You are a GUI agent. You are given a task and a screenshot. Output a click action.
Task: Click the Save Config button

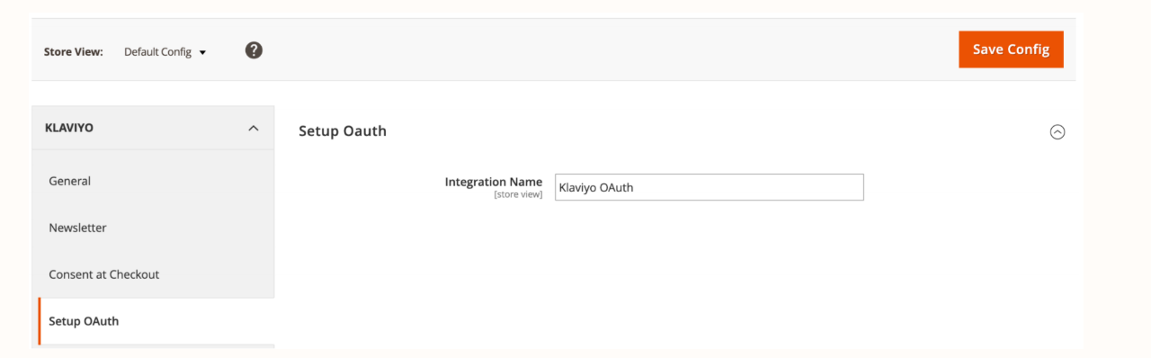tap(1011, 49)
